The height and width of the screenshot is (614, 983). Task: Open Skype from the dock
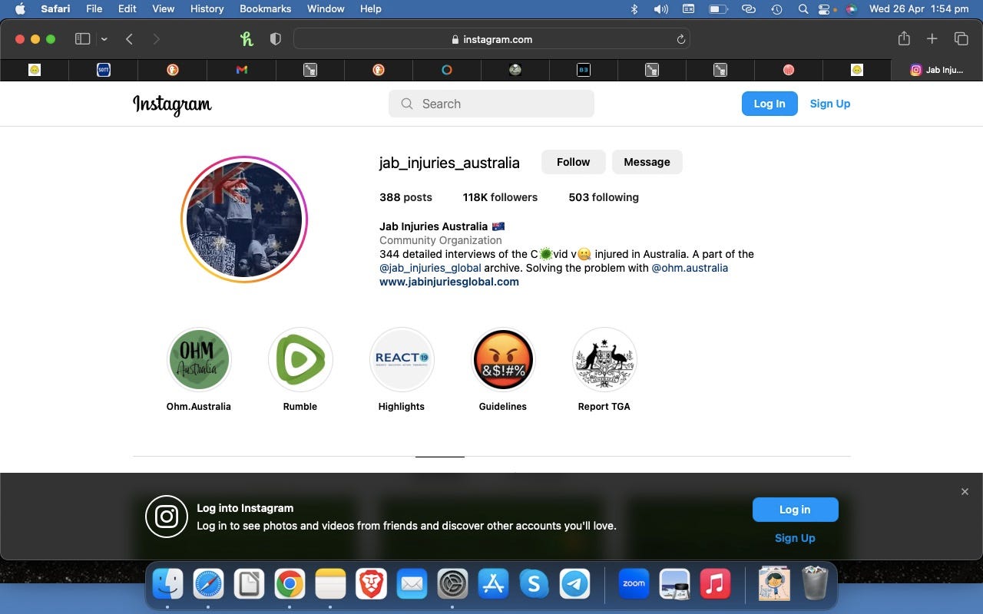(x=534, y=585)
